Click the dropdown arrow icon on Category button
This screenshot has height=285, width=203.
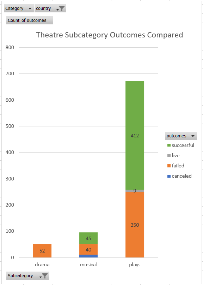(30, 8)
